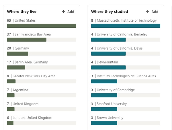Select Greater New York City Area label
The height and width of the screenshot is (130, 172).
pos(34,76)
